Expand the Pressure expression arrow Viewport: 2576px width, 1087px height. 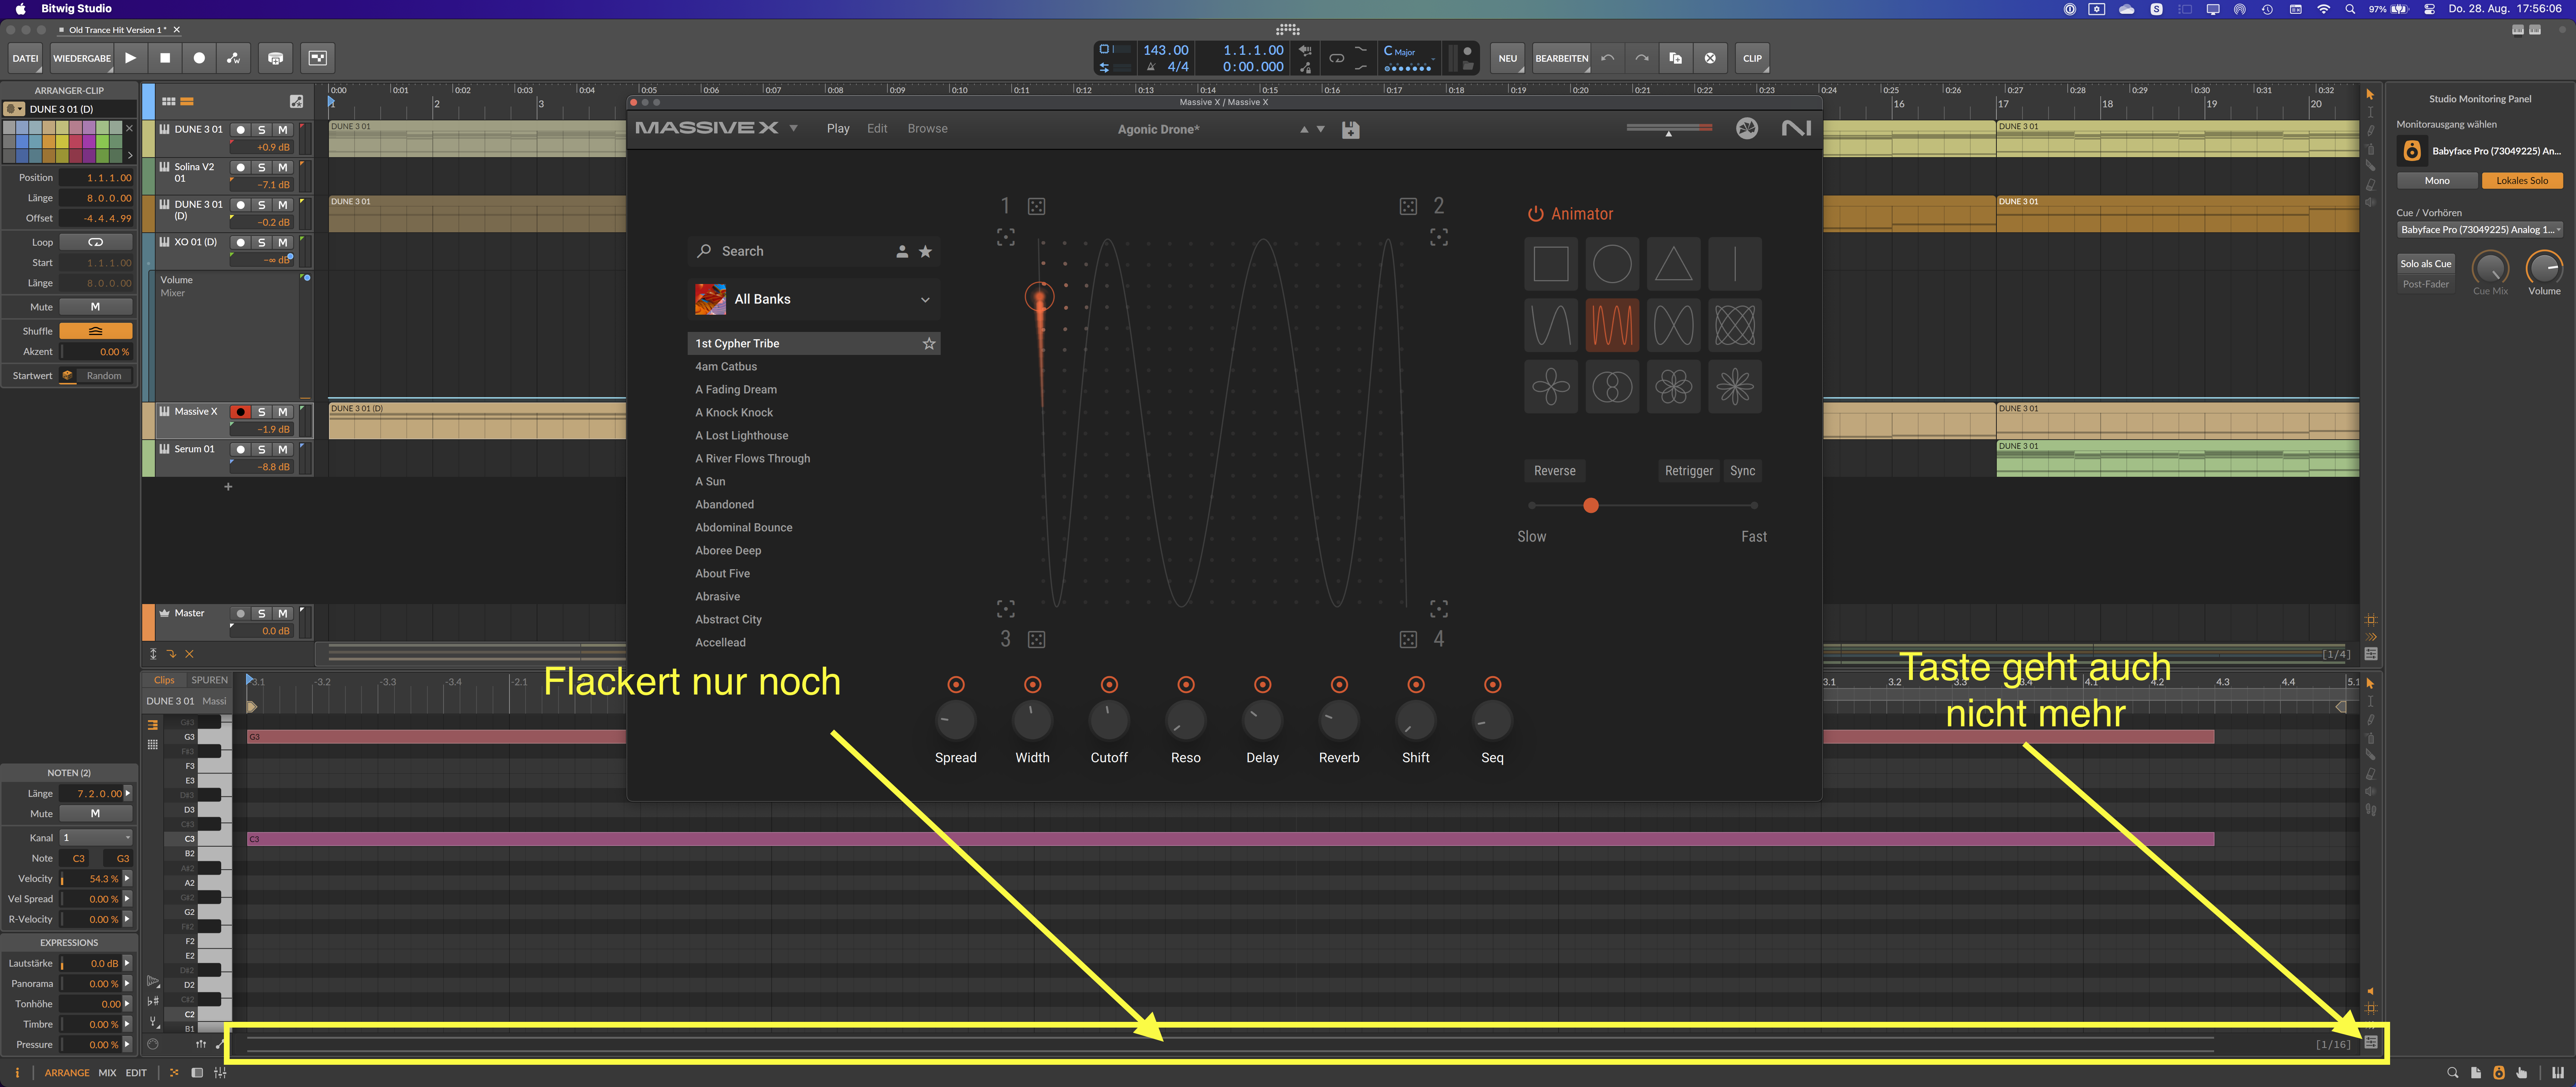coord(127,1045)
